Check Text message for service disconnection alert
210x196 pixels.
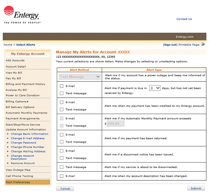pyautogui.click(x=62, y=167)
